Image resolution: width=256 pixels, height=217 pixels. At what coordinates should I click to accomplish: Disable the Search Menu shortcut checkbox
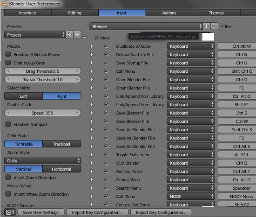pyautogui.click(x=106, y=188)
